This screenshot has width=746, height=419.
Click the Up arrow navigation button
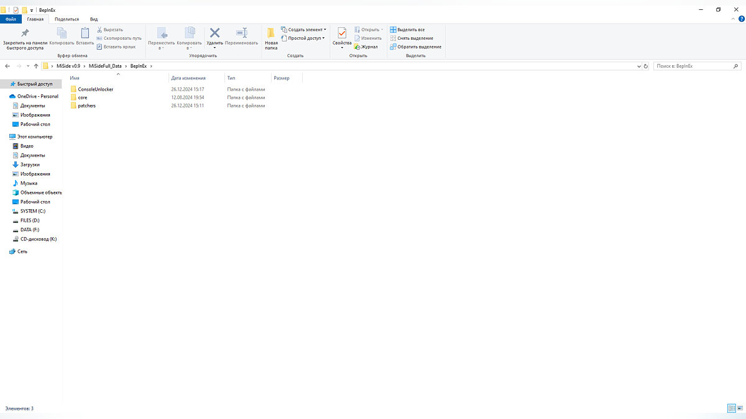point(36,66)
